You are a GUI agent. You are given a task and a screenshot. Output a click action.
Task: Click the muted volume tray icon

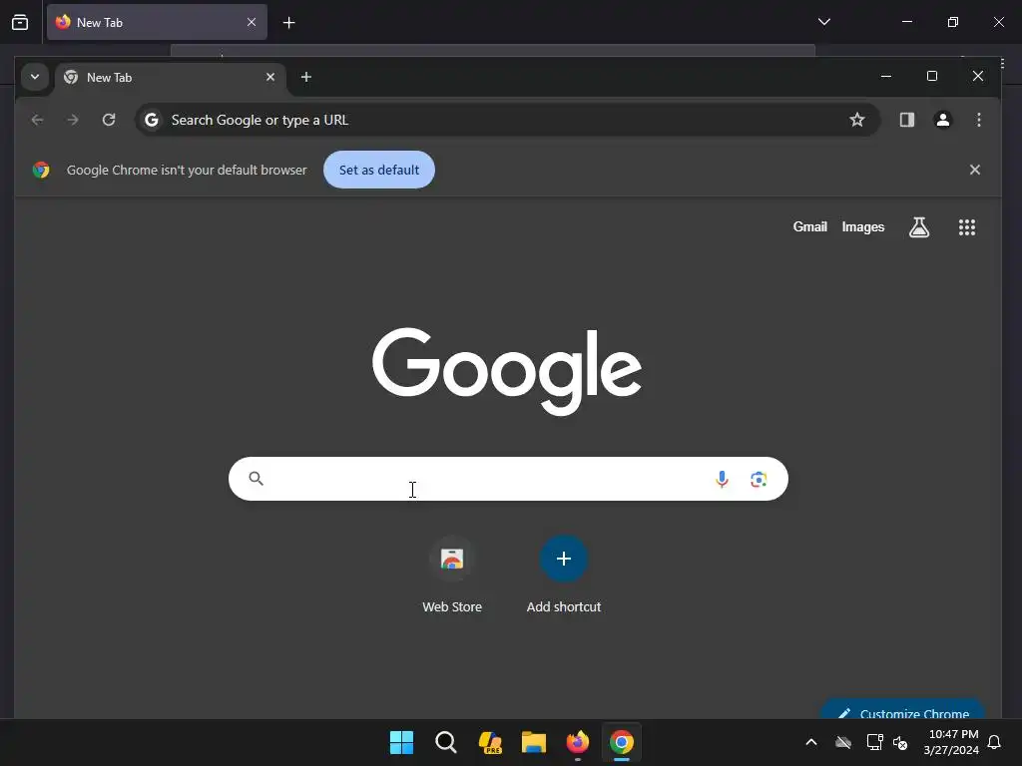click(900, 742)
